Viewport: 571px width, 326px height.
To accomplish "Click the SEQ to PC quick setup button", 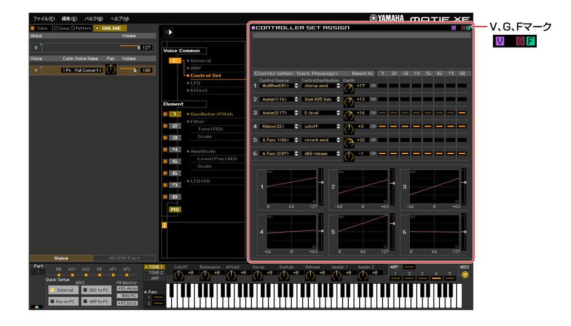I will [95, 289].
